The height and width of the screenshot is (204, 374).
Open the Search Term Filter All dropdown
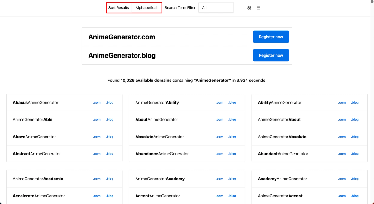pos(216,8)
